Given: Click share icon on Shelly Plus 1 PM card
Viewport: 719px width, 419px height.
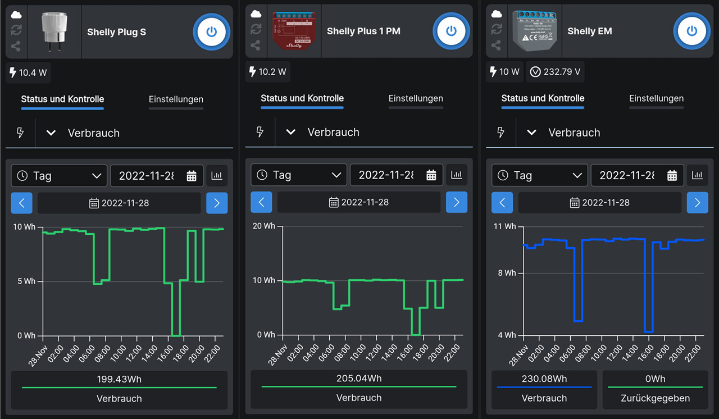Looking at the screenshot, I should click(256, 45).
